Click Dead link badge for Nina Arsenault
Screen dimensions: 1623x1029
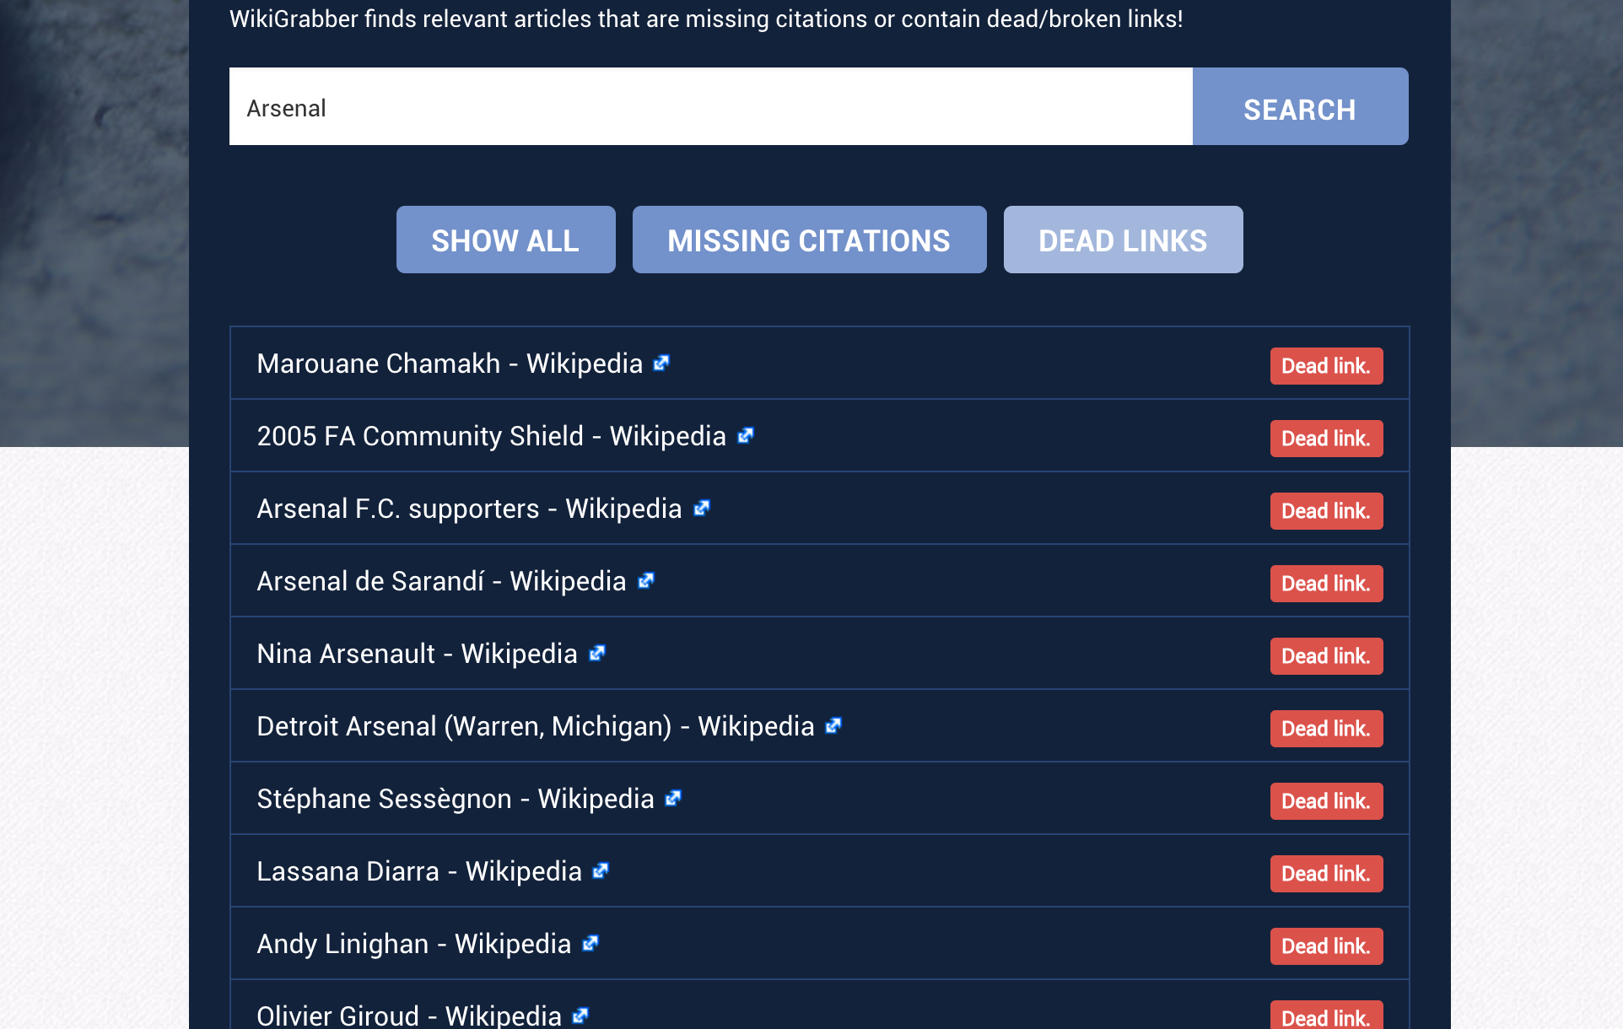pos(1326,656)
